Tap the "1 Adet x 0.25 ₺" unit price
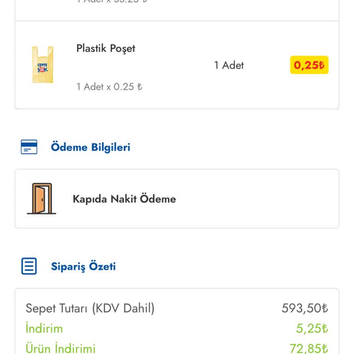The height and width of the screenshot is (354, 354). (109, 87)
